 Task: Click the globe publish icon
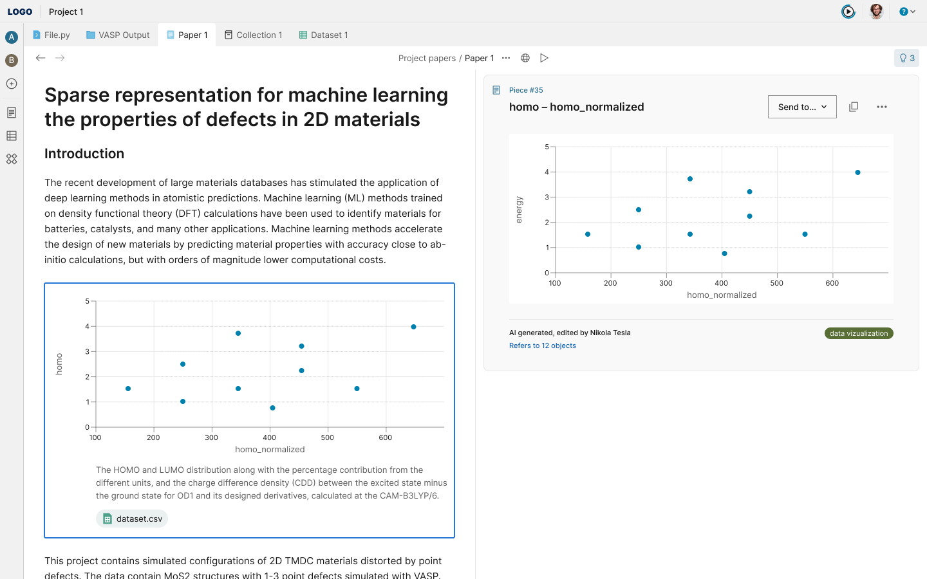tap(525, 58)
